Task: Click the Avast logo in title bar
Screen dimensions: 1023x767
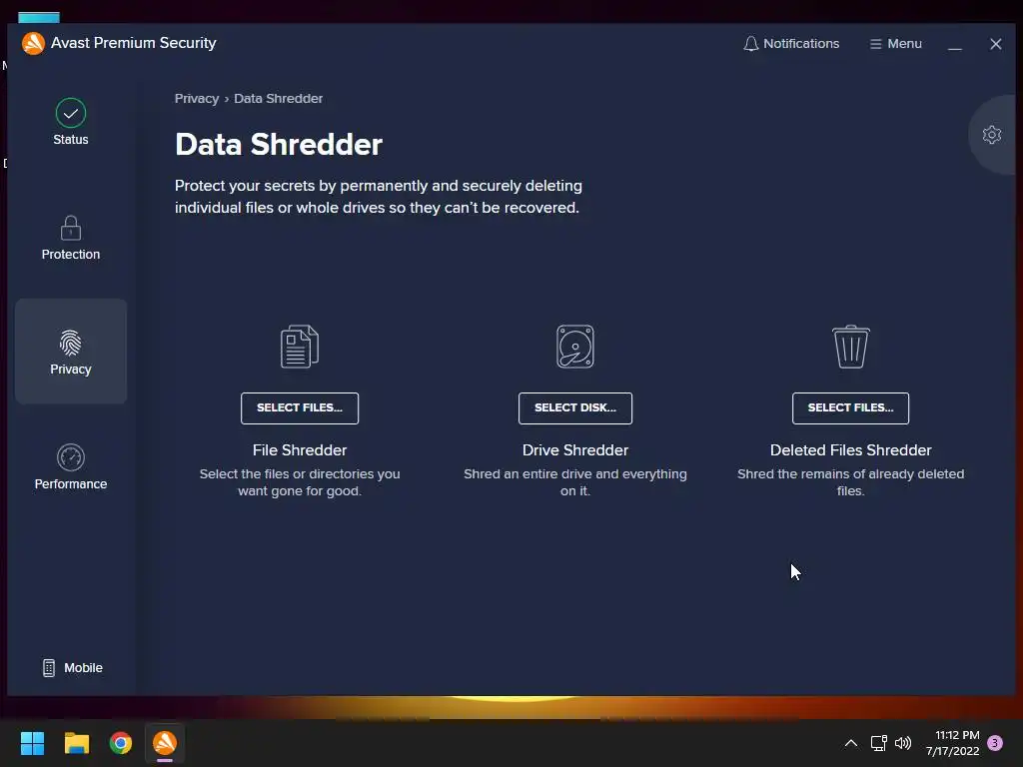Action: coord(33,44)
